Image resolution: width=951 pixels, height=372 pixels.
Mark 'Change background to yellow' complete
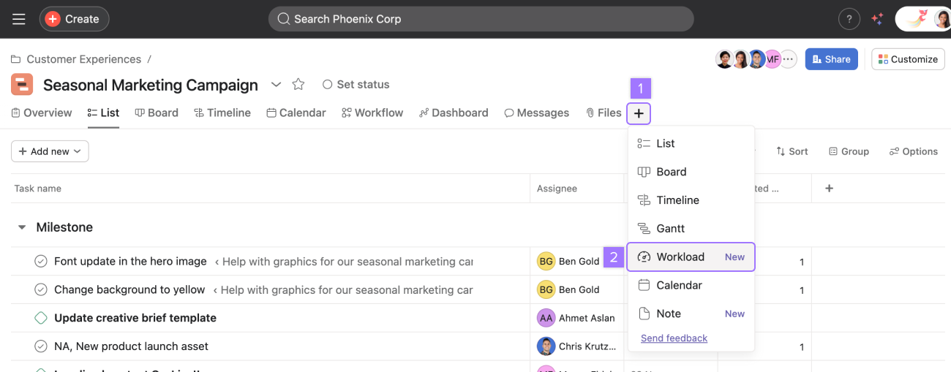pos(41,289)
